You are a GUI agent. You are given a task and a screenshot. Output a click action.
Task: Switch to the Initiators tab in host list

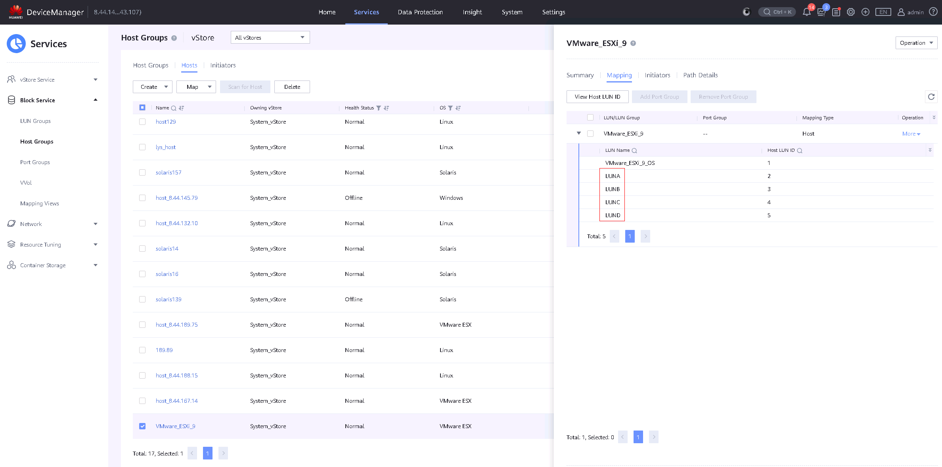(223, 65)
